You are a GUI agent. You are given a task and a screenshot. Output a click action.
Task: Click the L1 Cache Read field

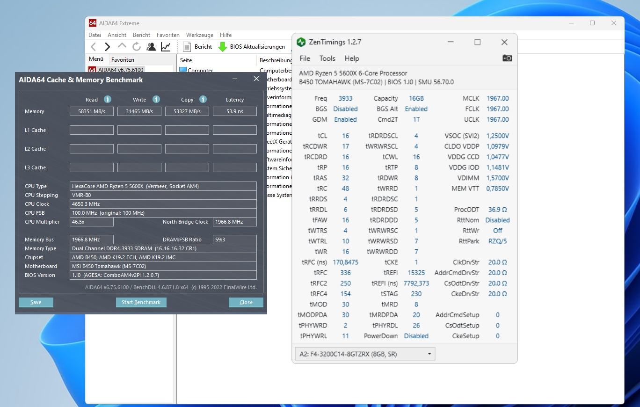(92, 130)
